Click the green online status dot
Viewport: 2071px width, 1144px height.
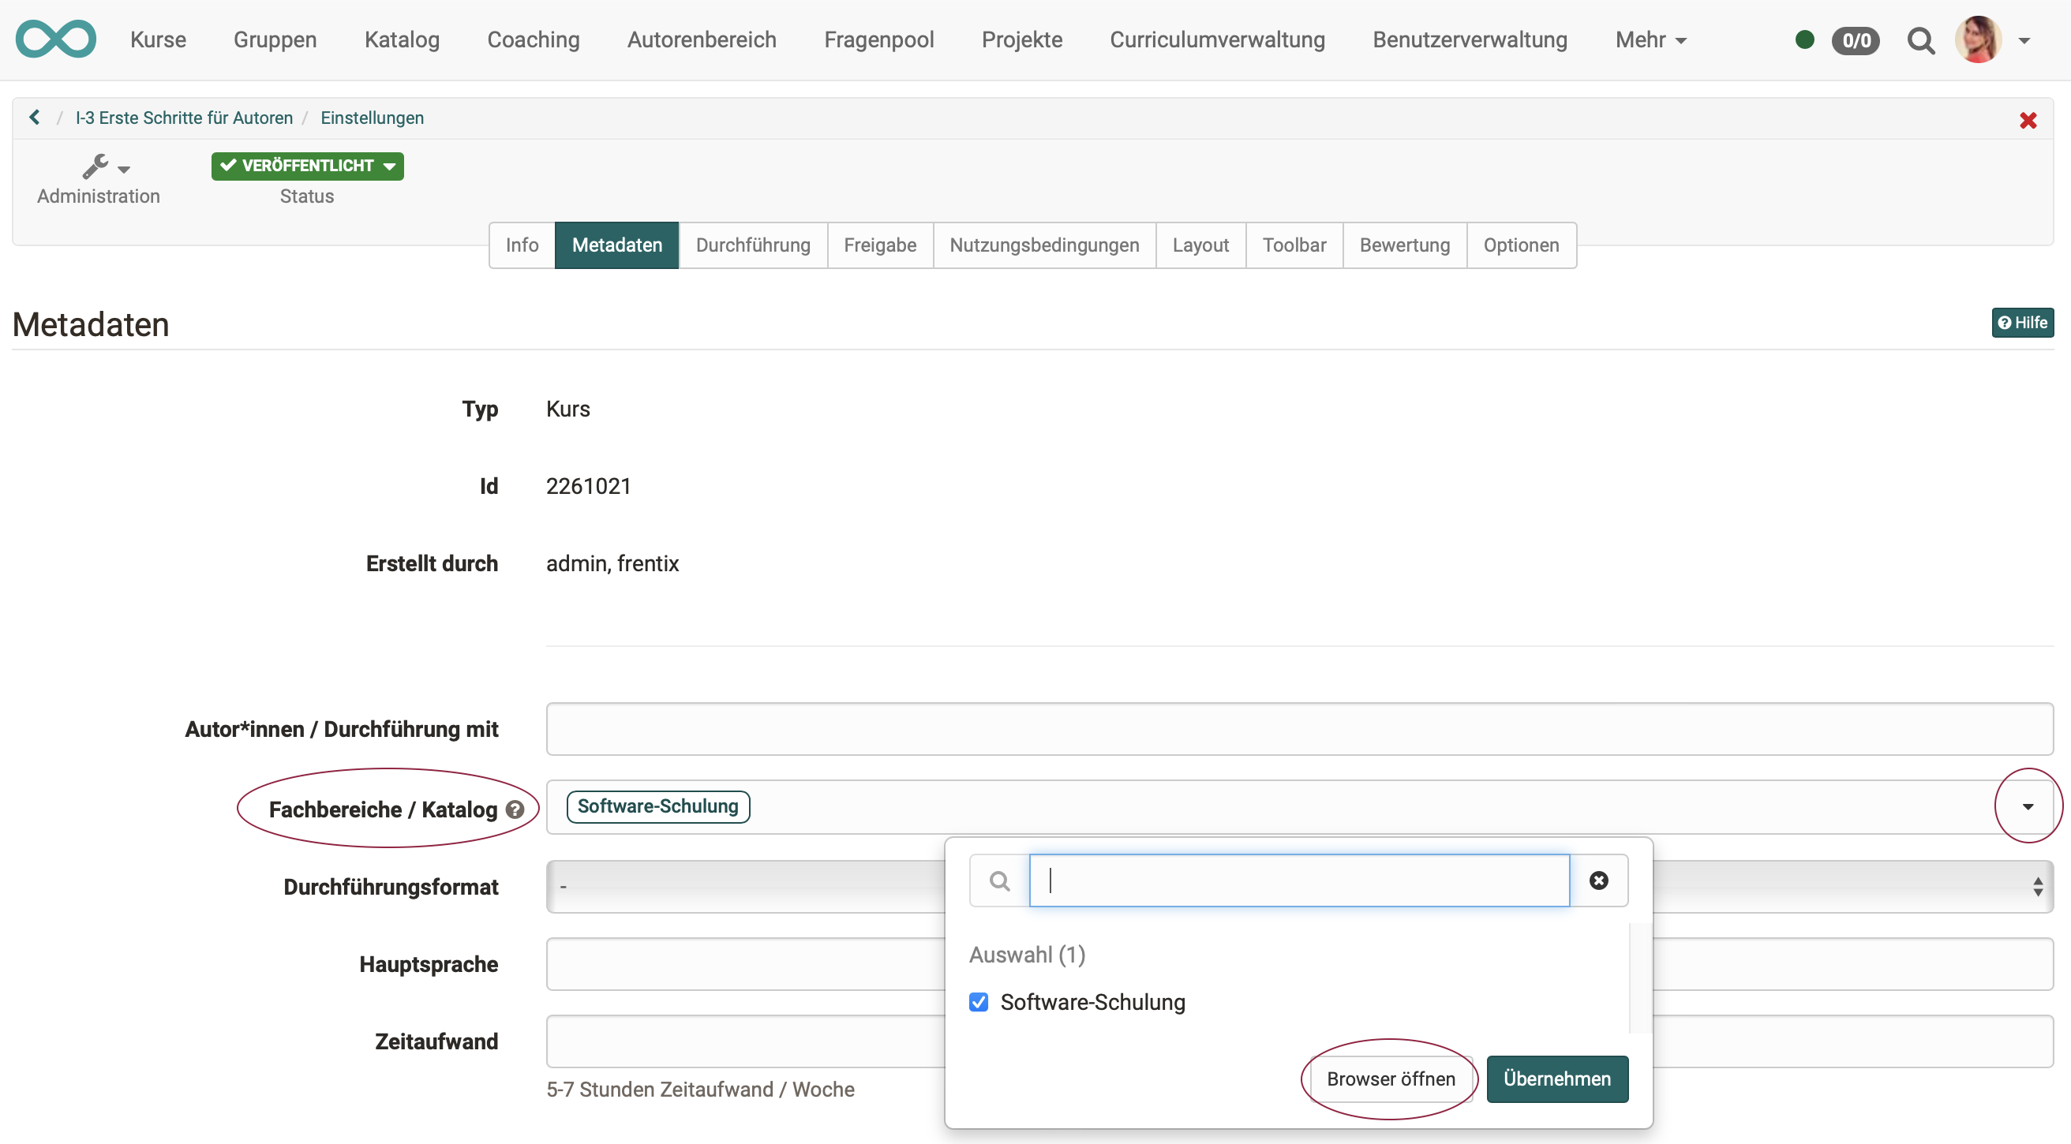coord(1804,39)
